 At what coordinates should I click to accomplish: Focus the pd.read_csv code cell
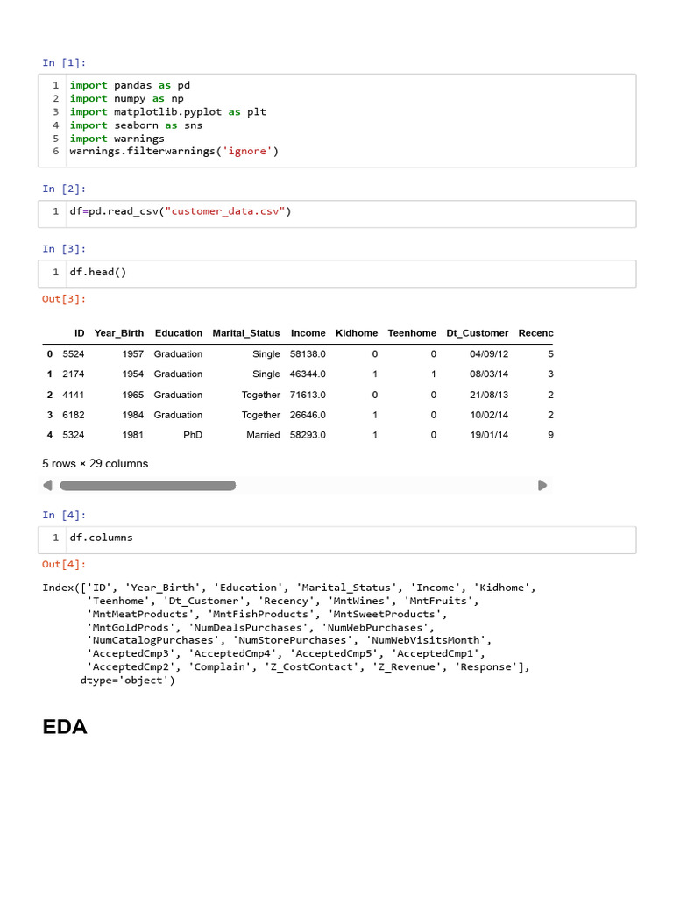click(x=351, y=211)
